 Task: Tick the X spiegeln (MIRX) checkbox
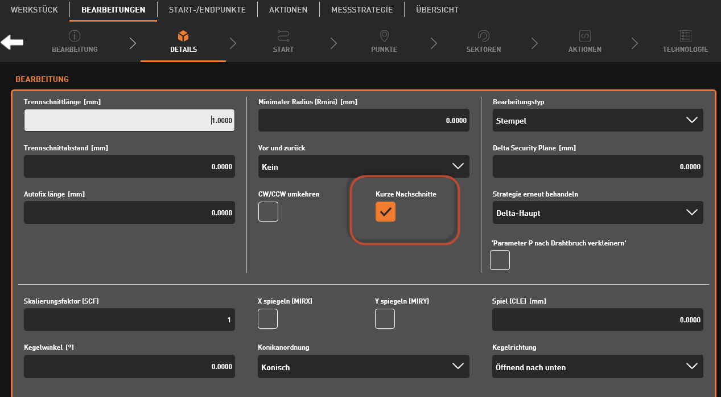[x=268, y=319]
